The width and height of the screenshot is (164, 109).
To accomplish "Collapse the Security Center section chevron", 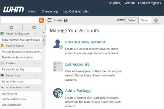I will (x=38, y=45).
